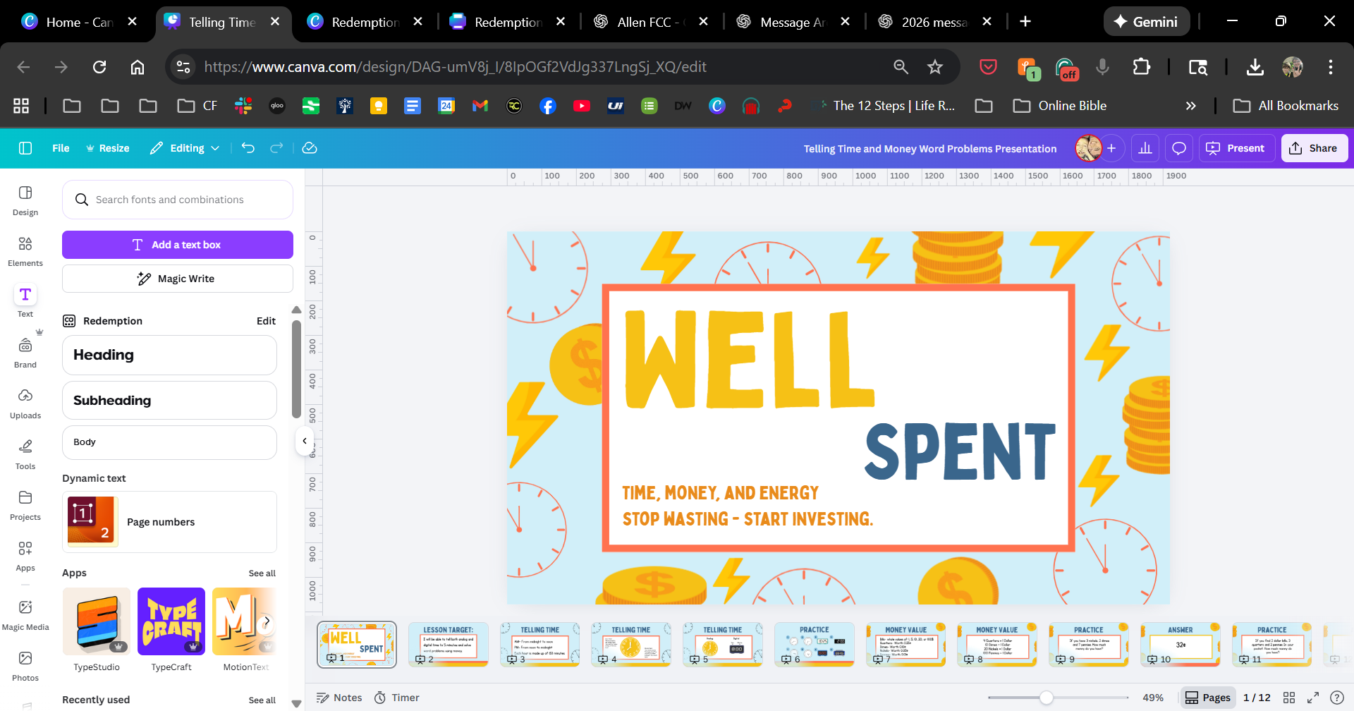Adjust the zoom slider handle
The height and width of the screenshot is (711, 1354).
point(1047,698)
